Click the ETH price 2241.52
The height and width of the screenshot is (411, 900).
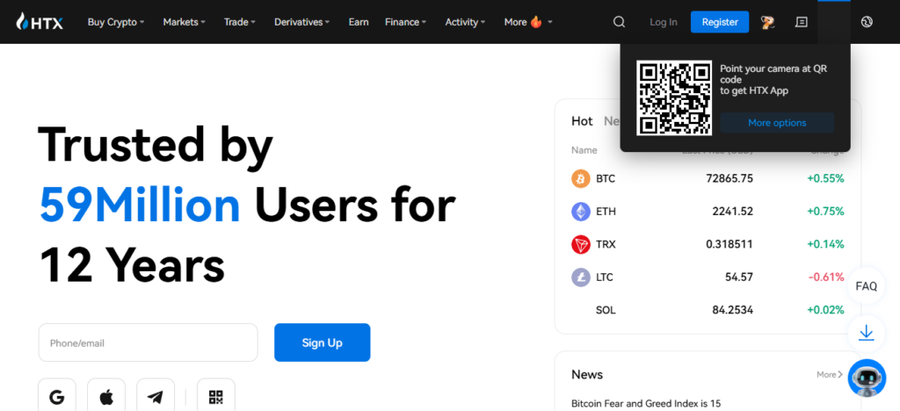point(732,212)
